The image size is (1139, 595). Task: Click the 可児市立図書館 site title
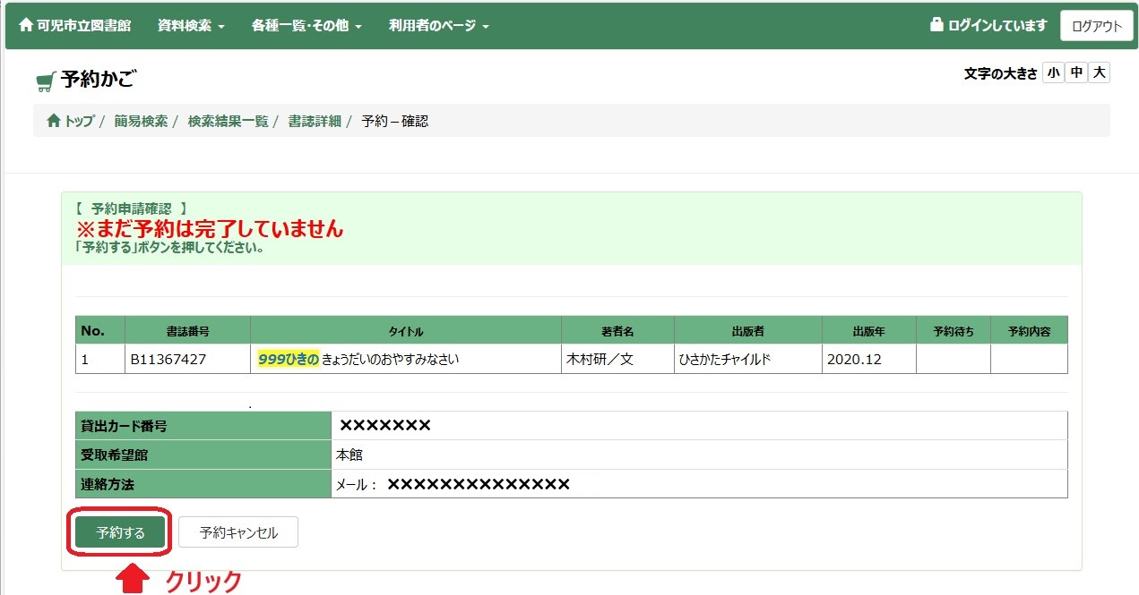coord(84,26)
